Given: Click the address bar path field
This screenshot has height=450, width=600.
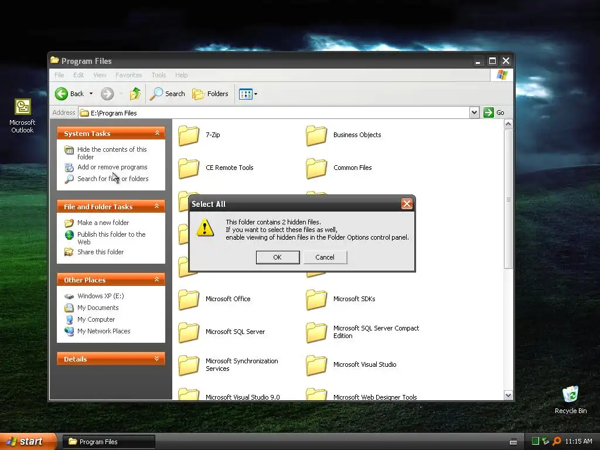Looking at the screenshot, I should 274,113.
